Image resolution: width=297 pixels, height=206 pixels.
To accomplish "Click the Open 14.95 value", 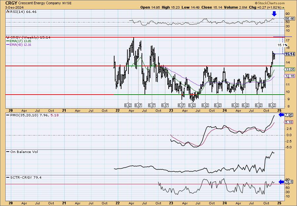I will [x=150, y=7].
